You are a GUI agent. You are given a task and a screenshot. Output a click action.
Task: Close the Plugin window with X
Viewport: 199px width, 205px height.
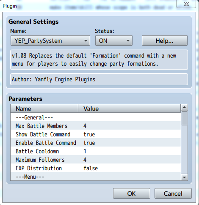click(x=186, y=4)
